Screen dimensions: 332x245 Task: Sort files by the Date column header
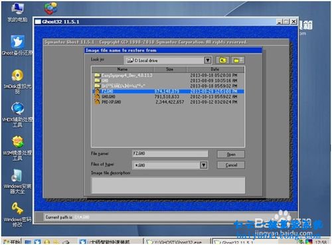(x=215, y=69)
